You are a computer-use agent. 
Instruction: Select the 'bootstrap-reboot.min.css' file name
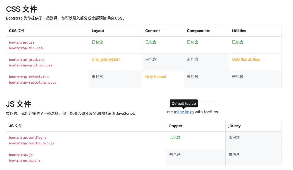[x=33, y=83]
